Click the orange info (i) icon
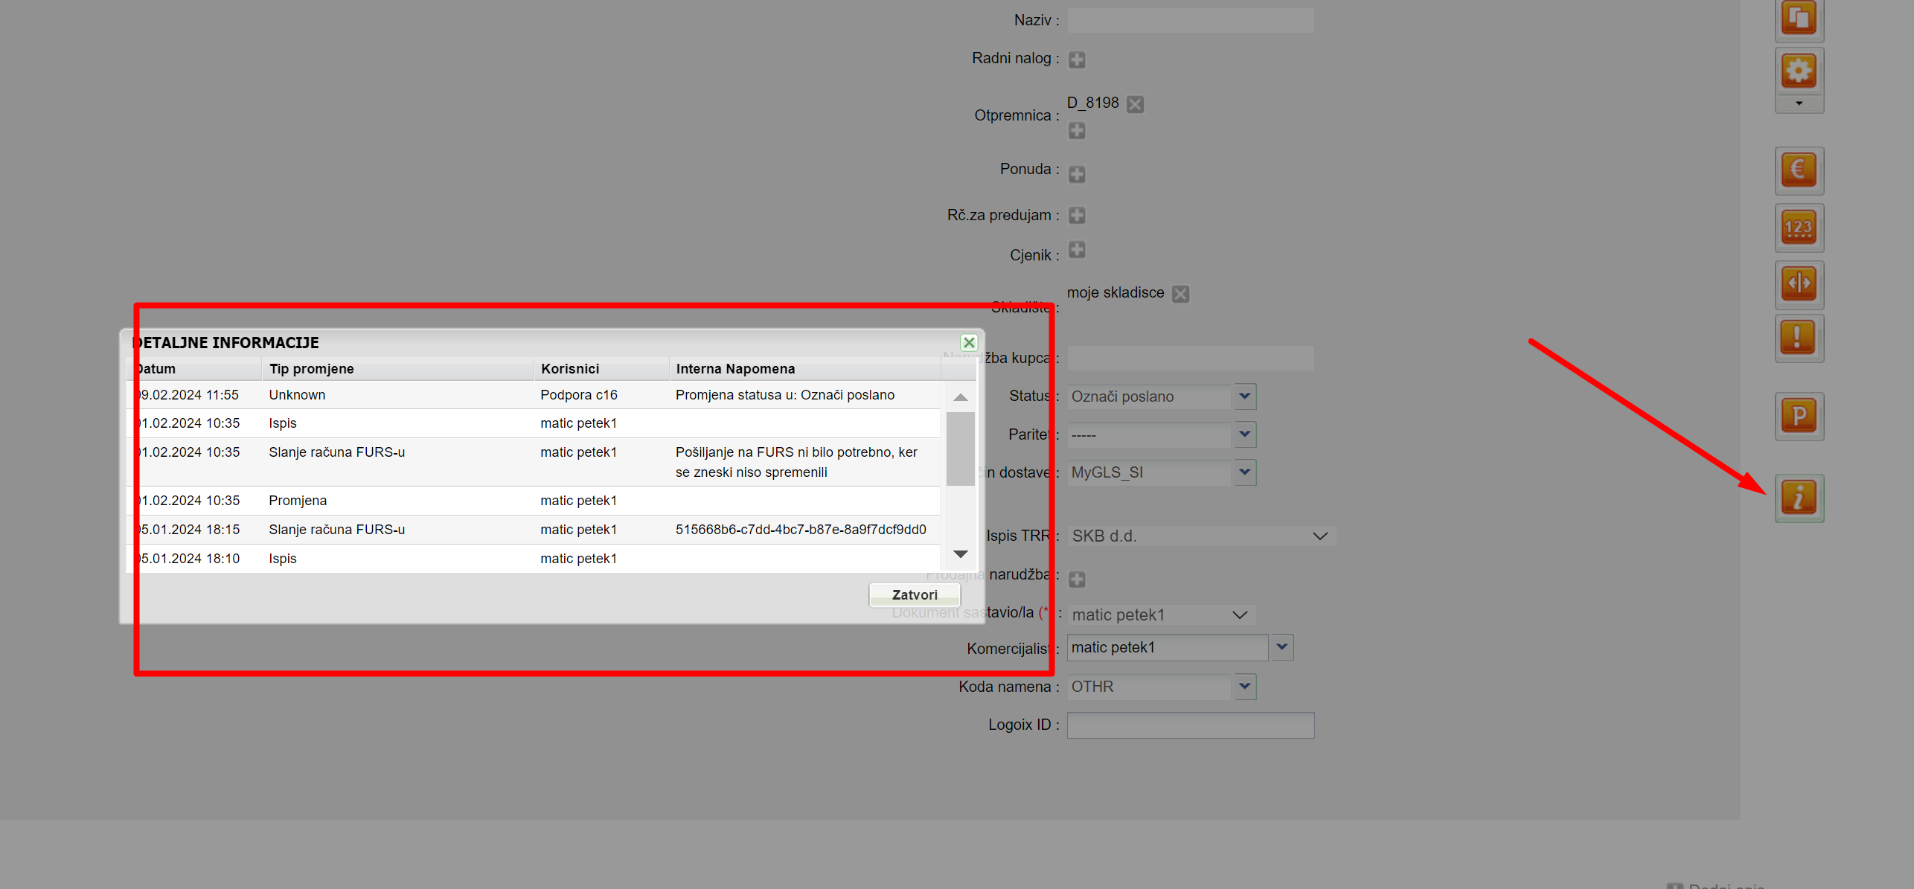This screenshot has height=889, width=1914. click(1799, 498)
